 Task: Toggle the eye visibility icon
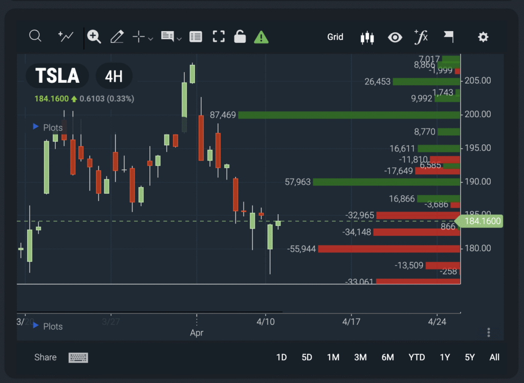coord(395,37)
